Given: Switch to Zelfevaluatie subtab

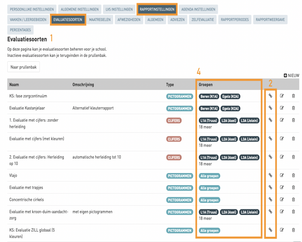Looking at the screenshot, I should [203, 20].
